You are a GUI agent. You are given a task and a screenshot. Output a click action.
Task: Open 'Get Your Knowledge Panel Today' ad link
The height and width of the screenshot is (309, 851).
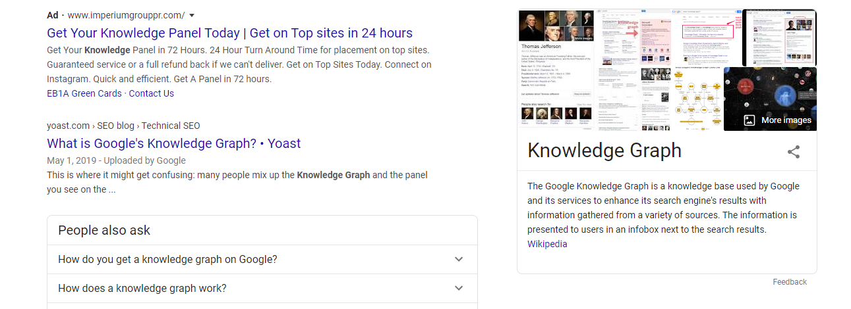point(229,33)
